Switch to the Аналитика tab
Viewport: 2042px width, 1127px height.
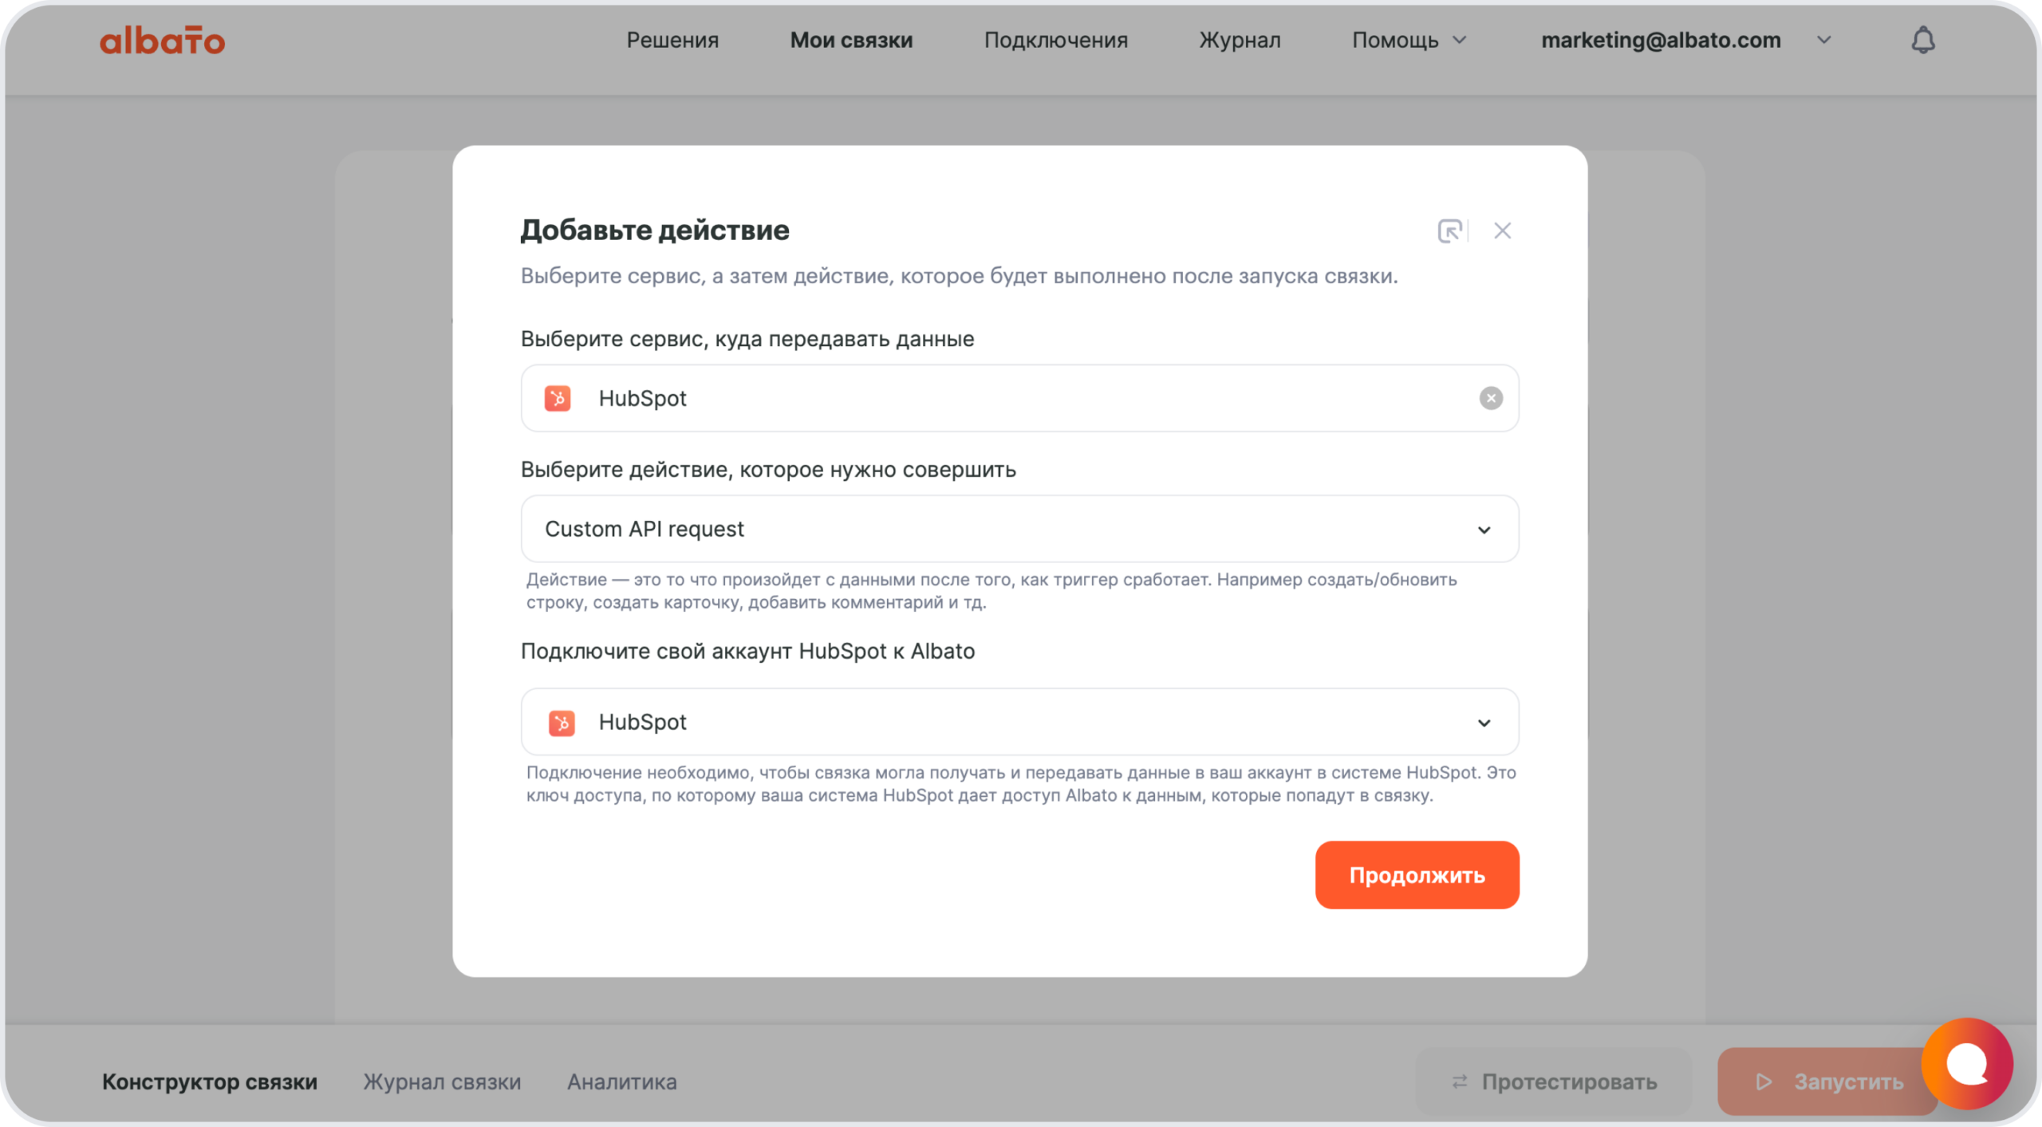pyautogui.click(x=621, y=1082)
